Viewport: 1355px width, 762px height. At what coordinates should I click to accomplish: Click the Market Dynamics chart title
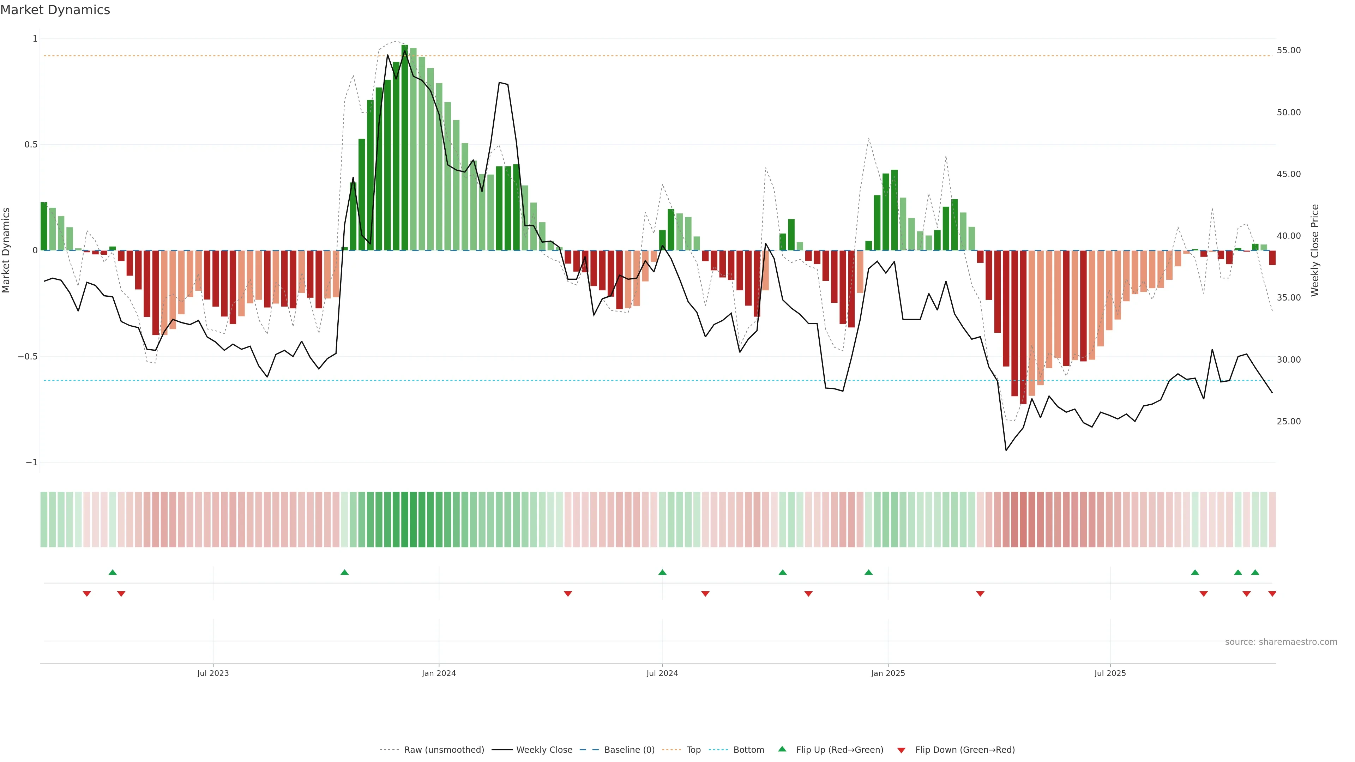click(x=55, y=10)
